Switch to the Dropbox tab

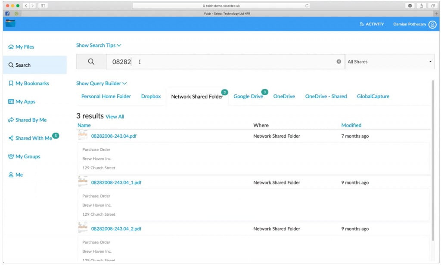(x=151, y=96)
